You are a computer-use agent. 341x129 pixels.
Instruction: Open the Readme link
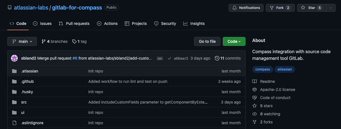(264, 81)
